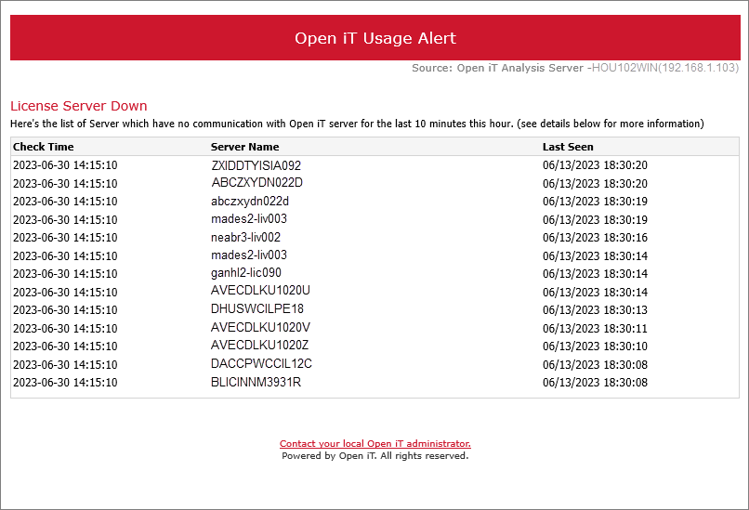Click the 'License Server Down' heading
The image size is (749, 510).
pyautogui.click(x=79, y=106)
